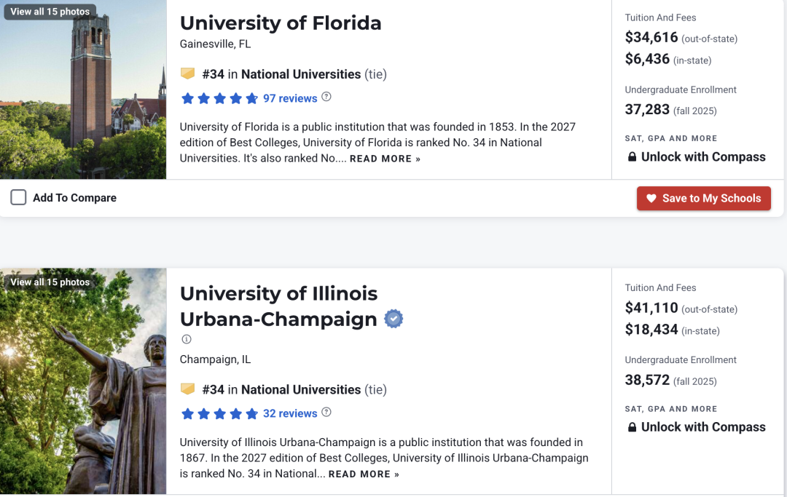View all 15 photos of University of Florida
787x497 pixels.
pyautogui.click(x=50, y=12)
